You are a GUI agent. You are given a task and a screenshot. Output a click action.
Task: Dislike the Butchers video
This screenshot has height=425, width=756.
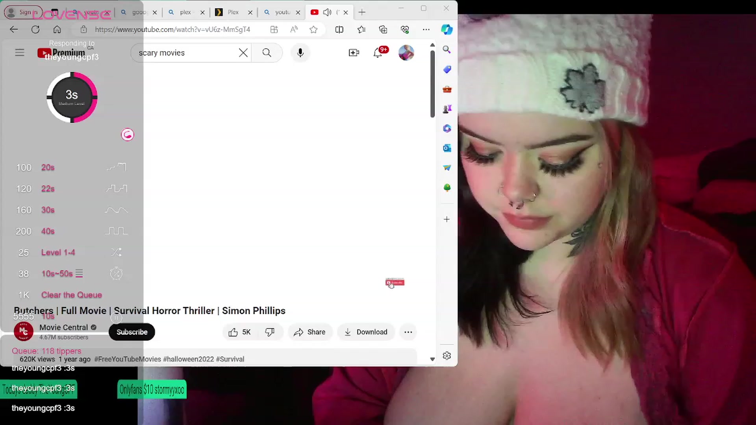[x=270, y=332]
